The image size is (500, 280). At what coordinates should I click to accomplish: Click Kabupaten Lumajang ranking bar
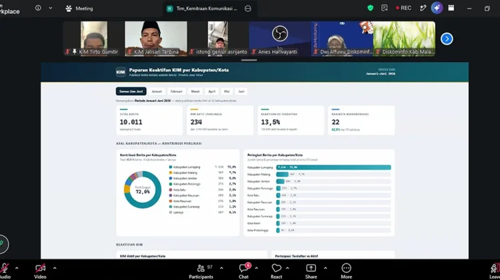pos(333,167)
